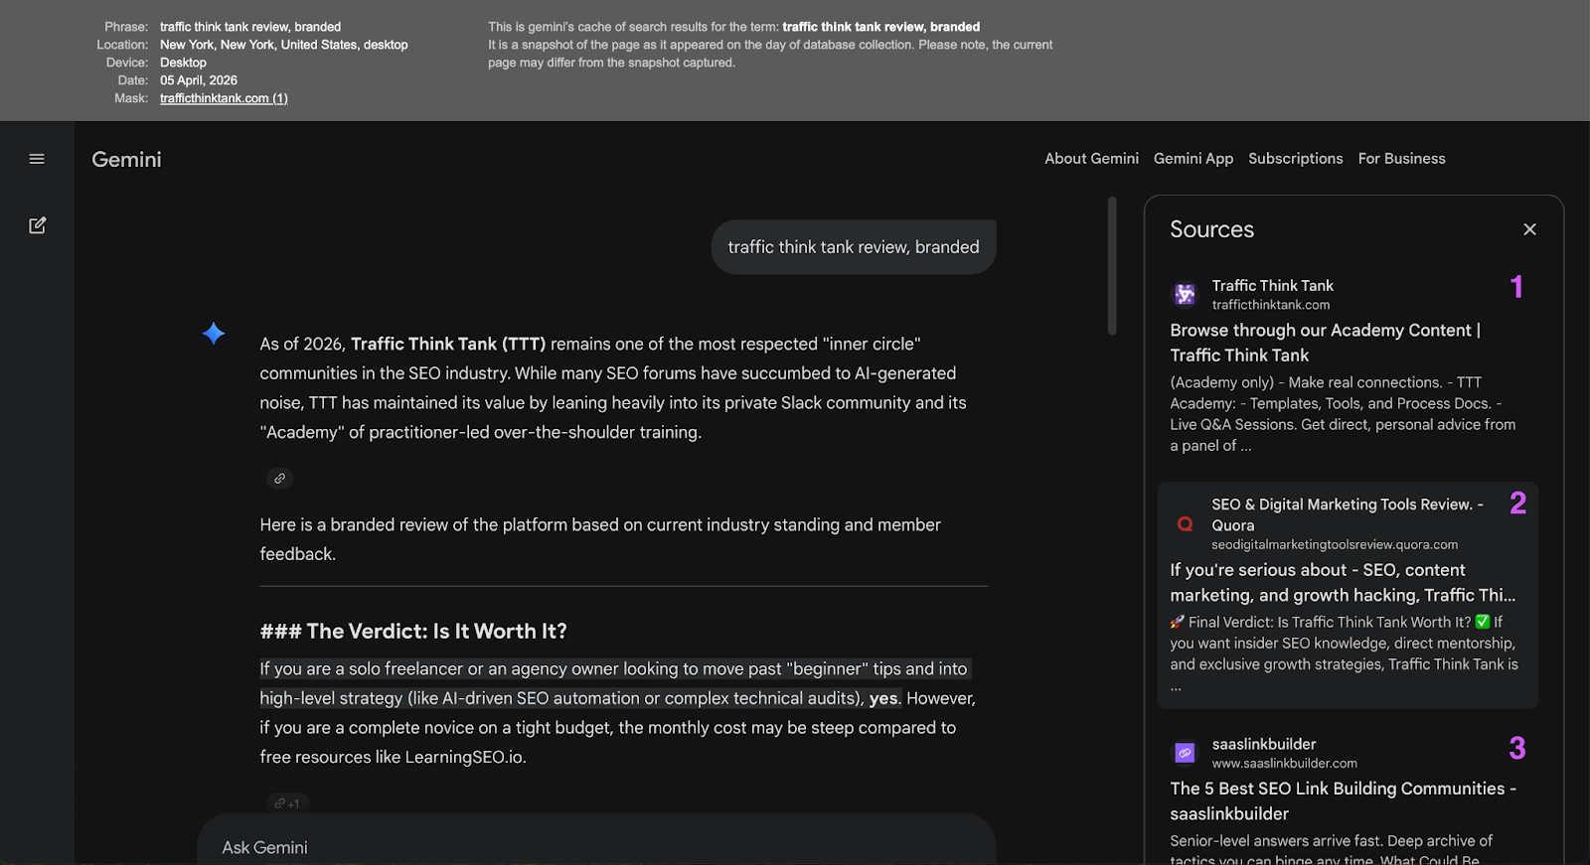Start a new chat with compose icon

37,225
